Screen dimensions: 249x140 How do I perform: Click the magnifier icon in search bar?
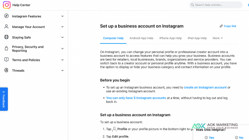point(192,5)
